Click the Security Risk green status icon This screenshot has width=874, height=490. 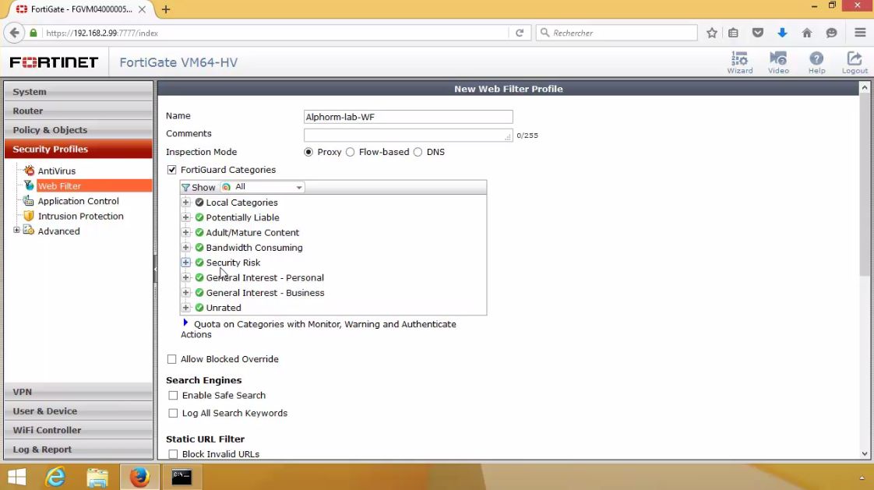tap(199, 263)
